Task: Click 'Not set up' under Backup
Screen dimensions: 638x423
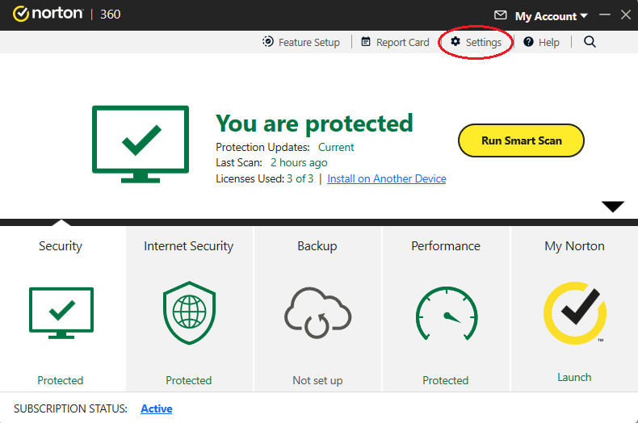Action: pyautogui.click(x=317, y=380)
